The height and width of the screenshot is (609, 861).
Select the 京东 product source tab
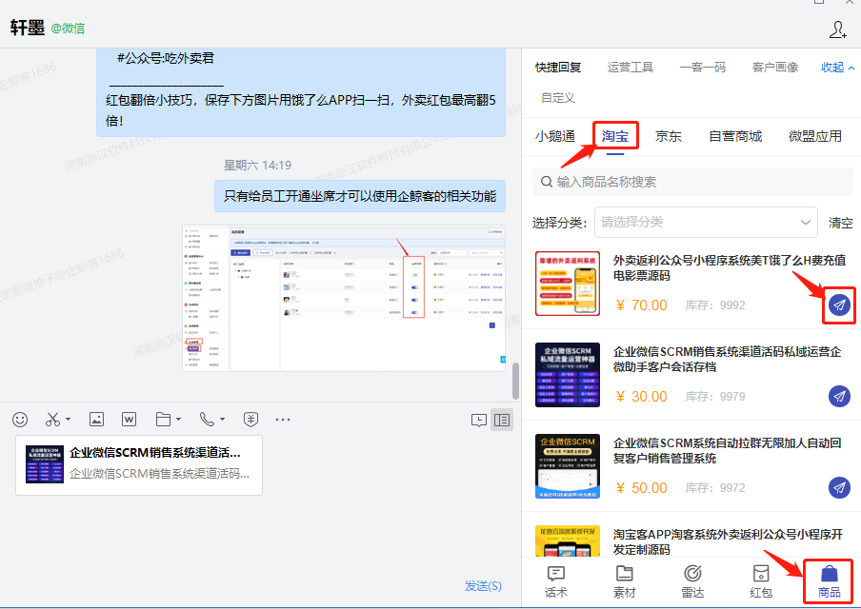[669, 136]
